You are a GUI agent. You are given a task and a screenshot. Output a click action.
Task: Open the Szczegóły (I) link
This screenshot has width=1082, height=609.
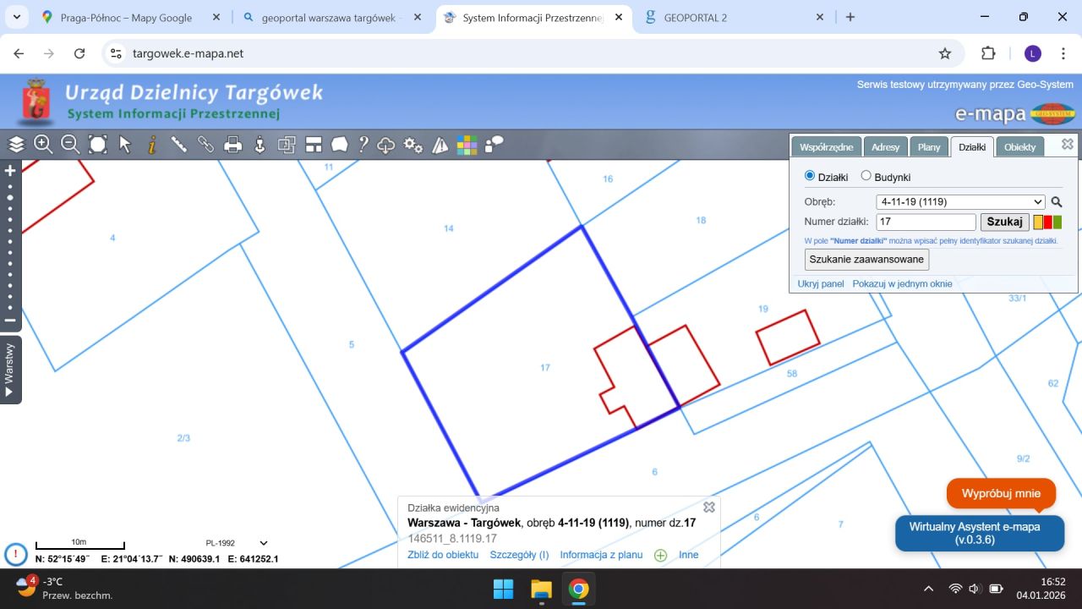point(519,555)
